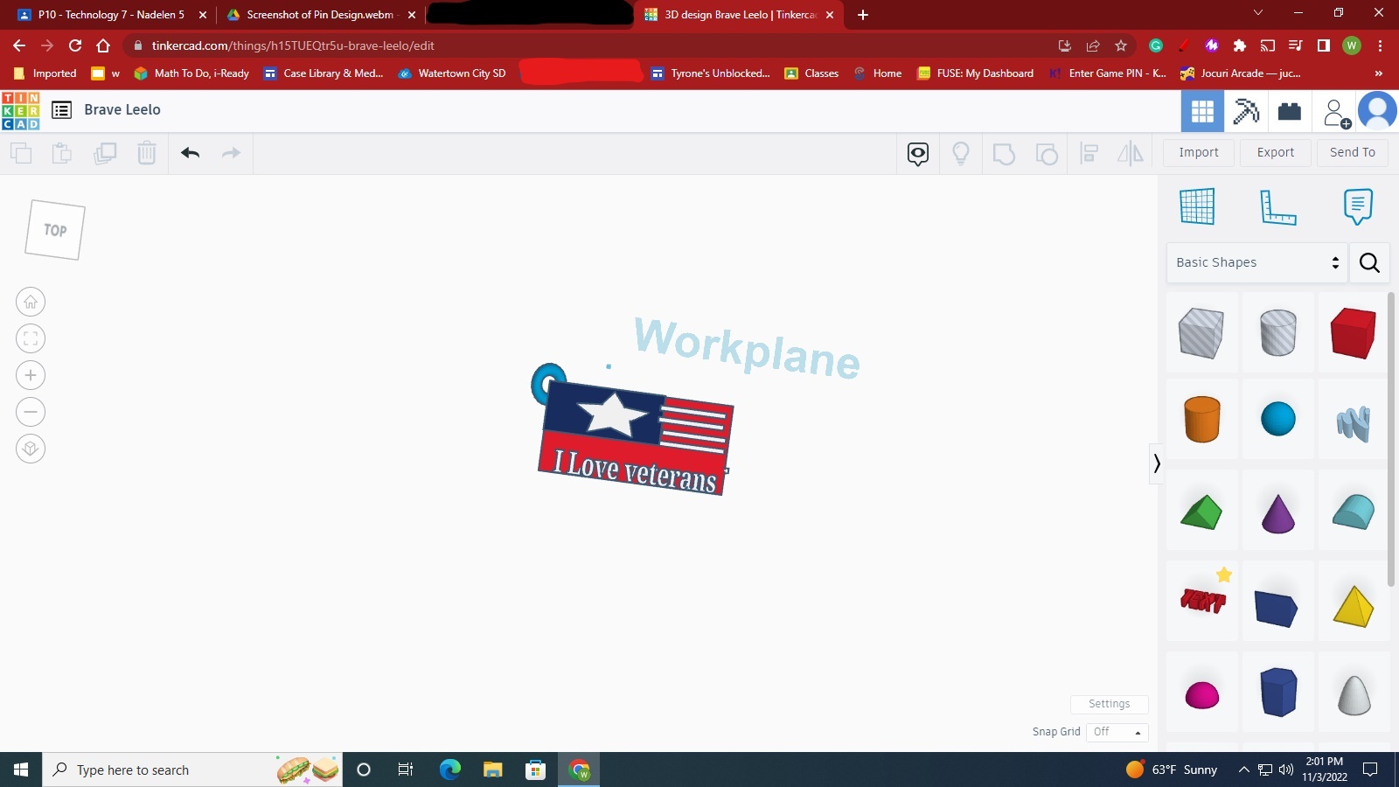1399x787 pixels.
Task: Open the Bricks view
Action: coord(1290,111)
